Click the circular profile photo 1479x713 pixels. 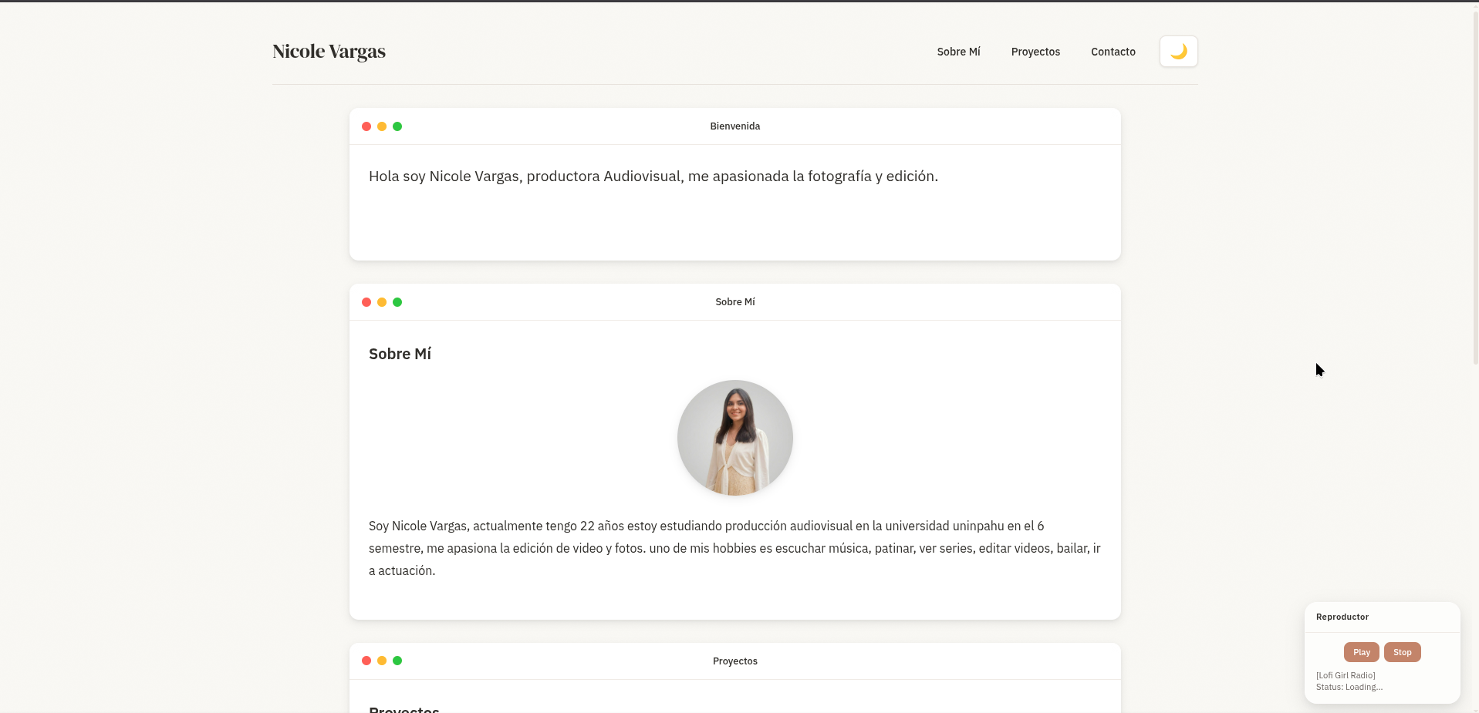click(x=734, y=438)
